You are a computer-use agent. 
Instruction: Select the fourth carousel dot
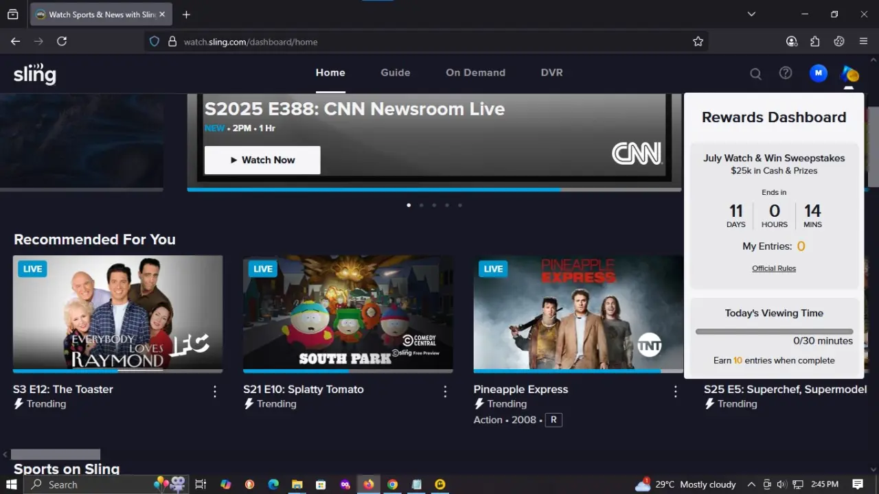coord(447,205)
